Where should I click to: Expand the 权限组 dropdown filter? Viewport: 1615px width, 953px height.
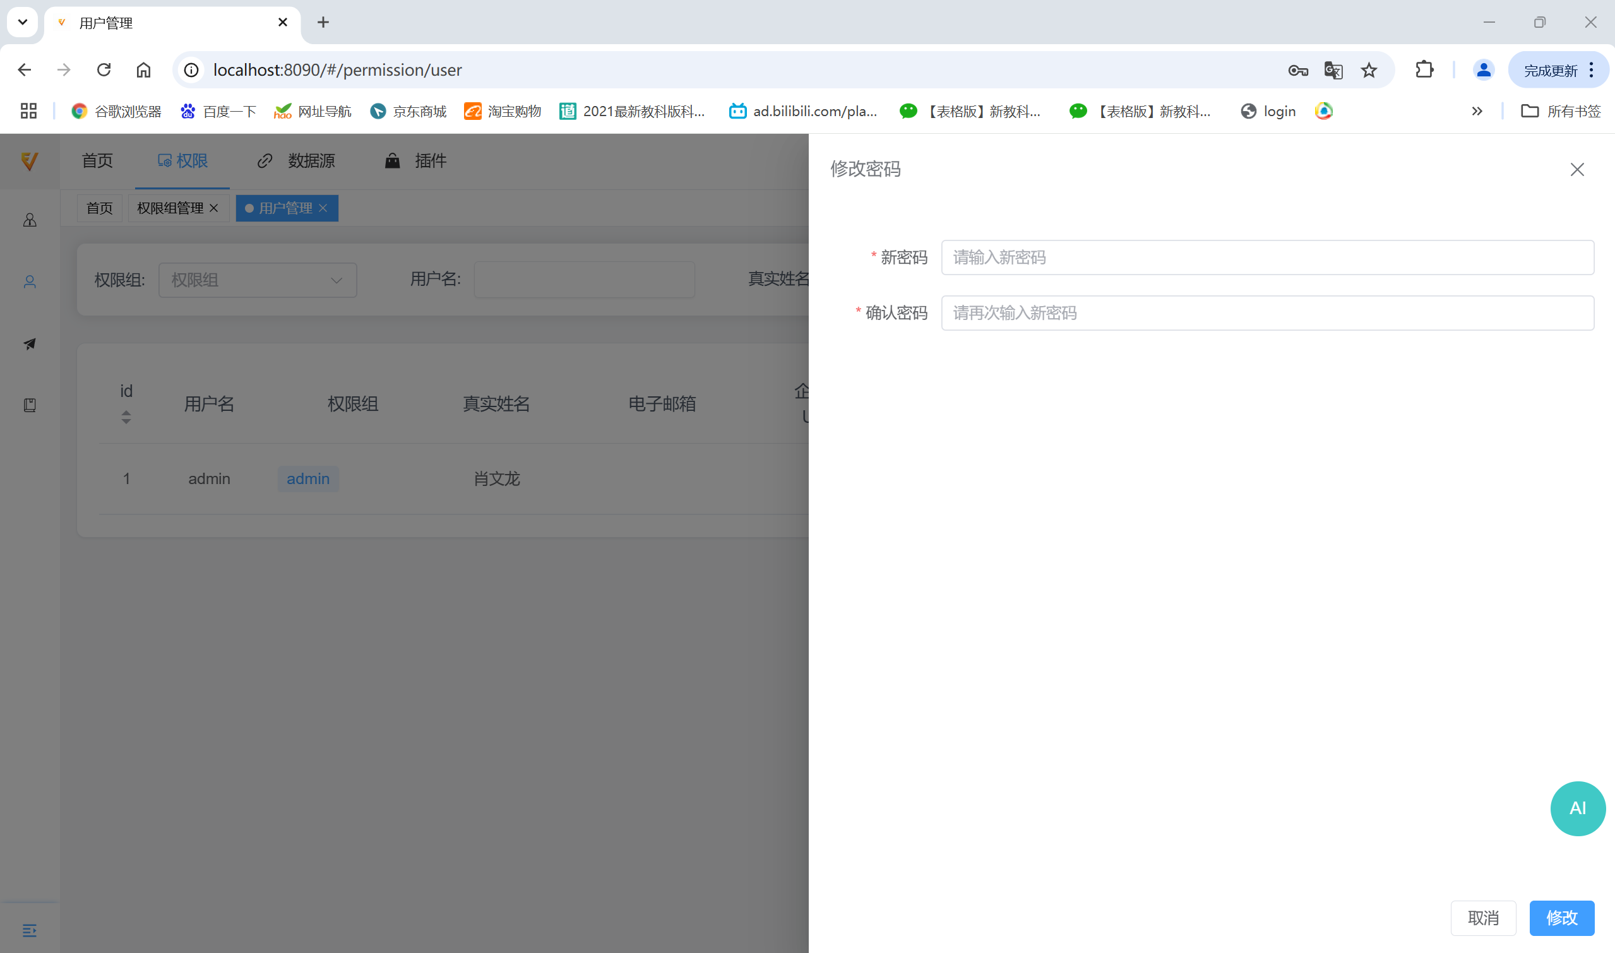click(258, 280)
